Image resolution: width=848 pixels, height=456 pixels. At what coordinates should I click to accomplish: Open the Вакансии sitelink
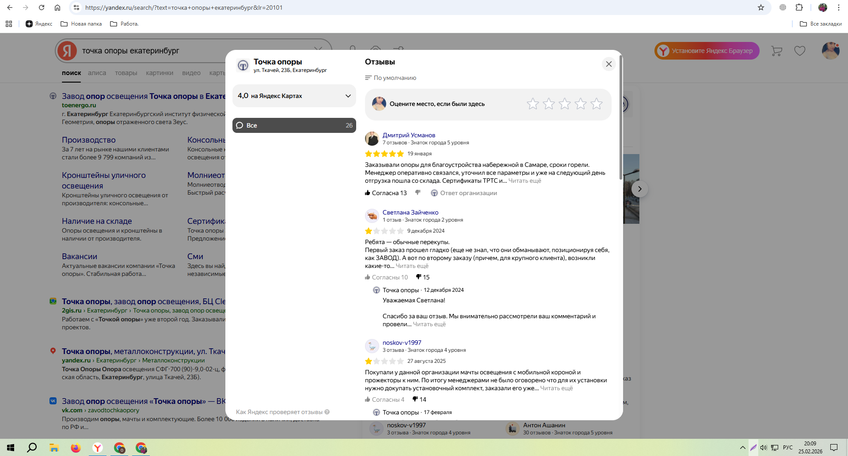coord(80,256)
